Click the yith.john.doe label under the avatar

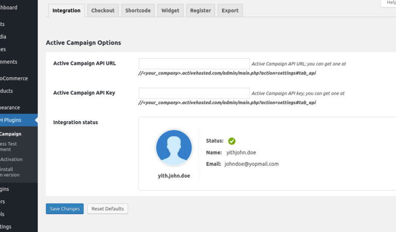tap(174, 176)
